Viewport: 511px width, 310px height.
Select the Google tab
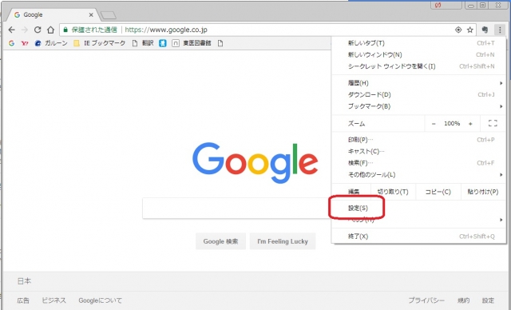click(52, 15)
